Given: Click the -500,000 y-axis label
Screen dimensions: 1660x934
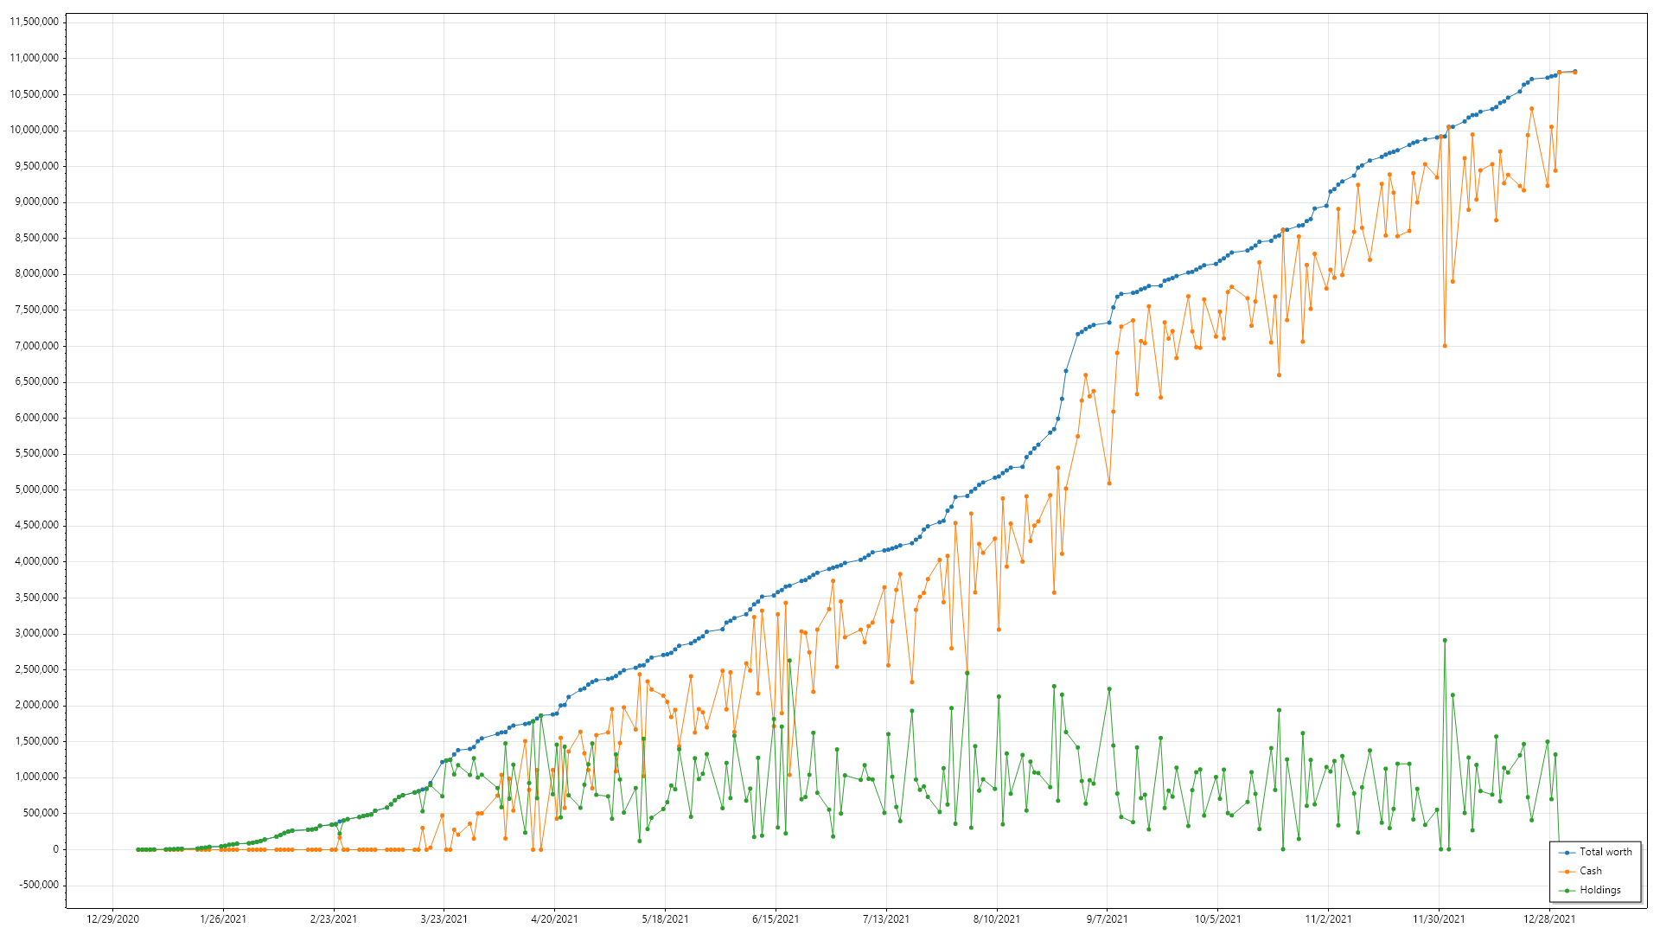Looking at the screenshot, I should (x=41, y=885).
